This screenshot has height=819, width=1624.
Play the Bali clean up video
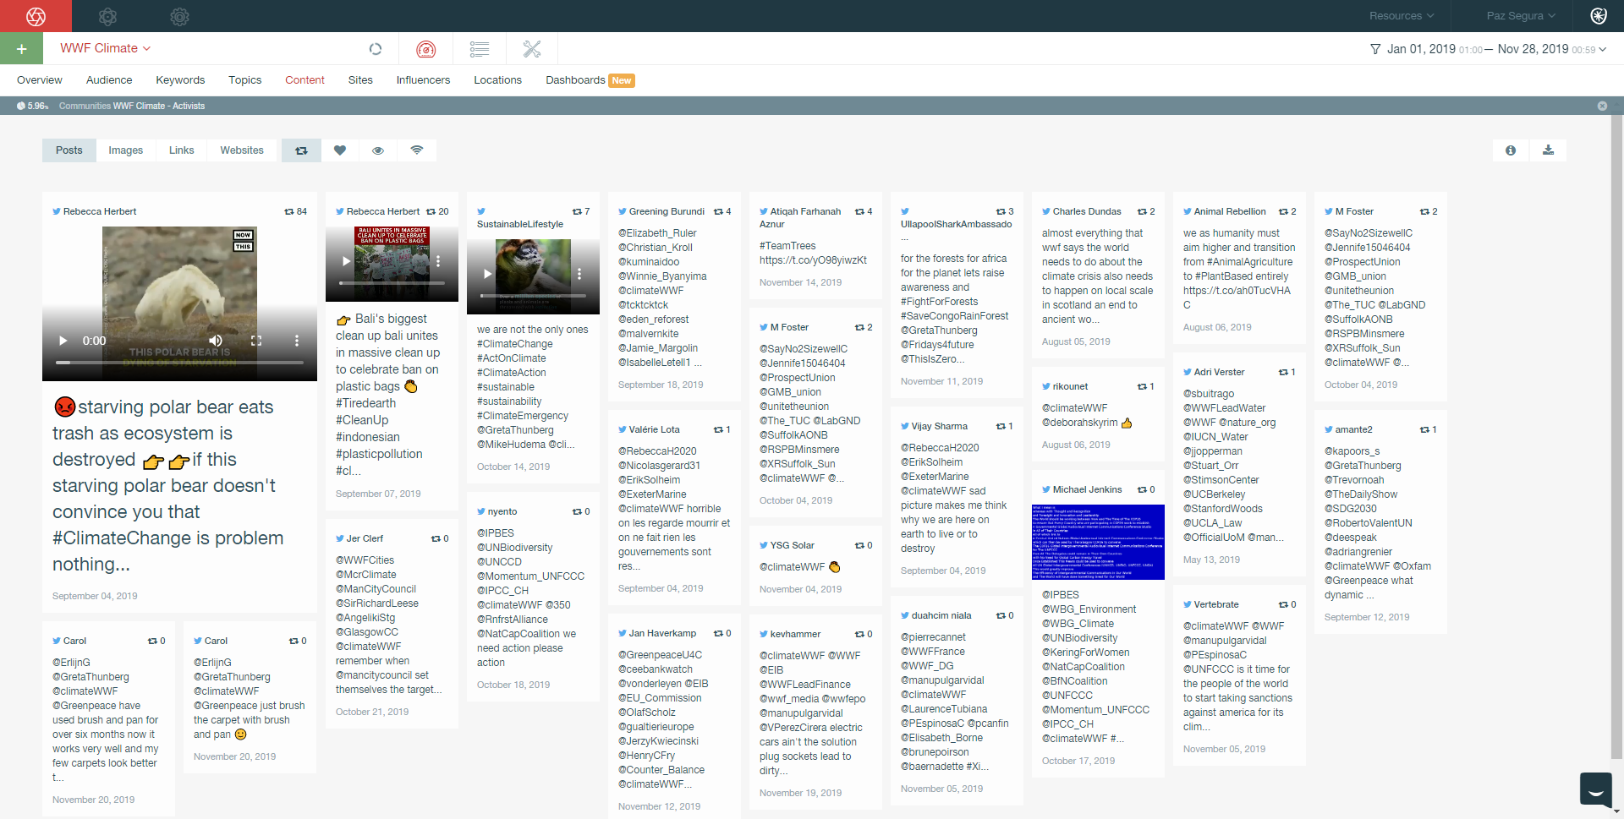[x=346, y=261]
